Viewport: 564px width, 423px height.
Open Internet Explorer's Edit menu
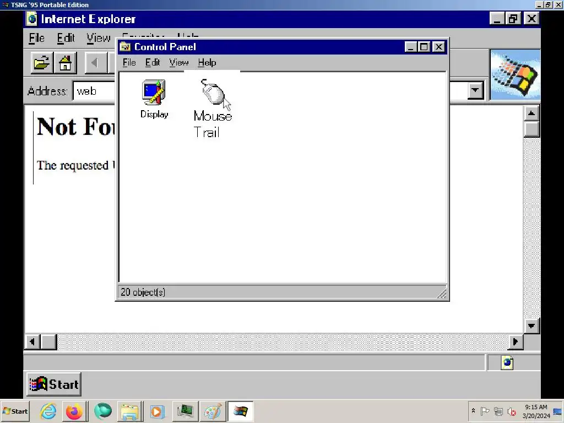(x=66, y=38)
